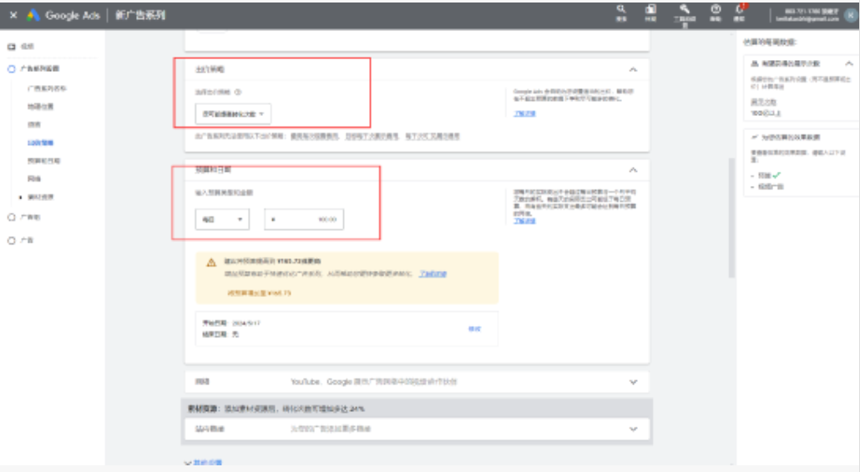Click the learn more link in yellow warning
Screen dimensions: 860x472
click(x=433, y=274)
